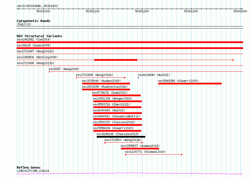This screenshot has height=177, width=251.
Task: Click the thin line under esv2722499
Action: (101, 78)
